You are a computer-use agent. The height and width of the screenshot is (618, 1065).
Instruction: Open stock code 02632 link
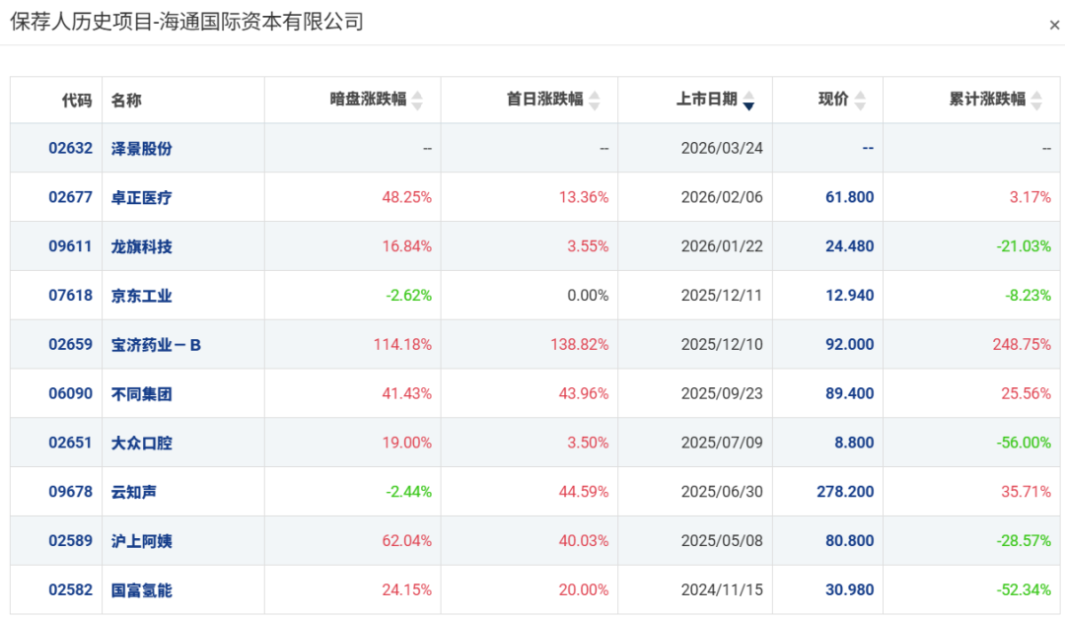[71, 149]
